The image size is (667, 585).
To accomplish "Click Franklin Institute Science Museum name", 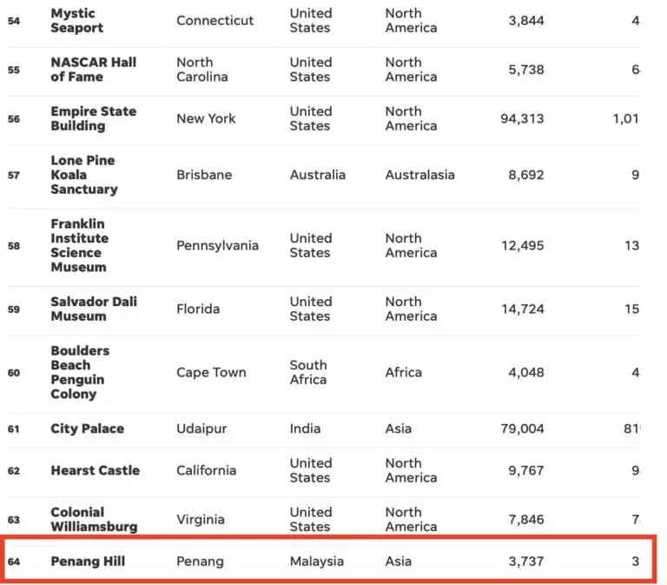I will (x=80, y=245).
